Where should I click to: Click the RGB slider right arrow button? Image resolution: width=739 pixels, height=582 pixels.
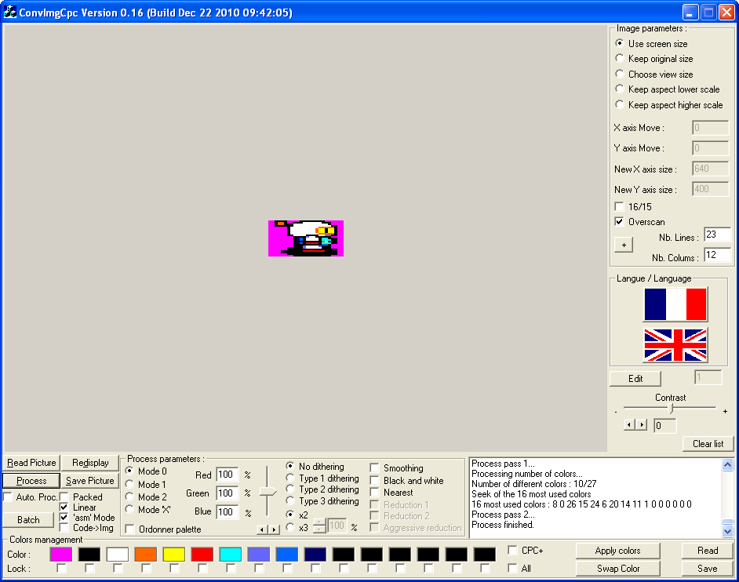[x=274, y=529]
